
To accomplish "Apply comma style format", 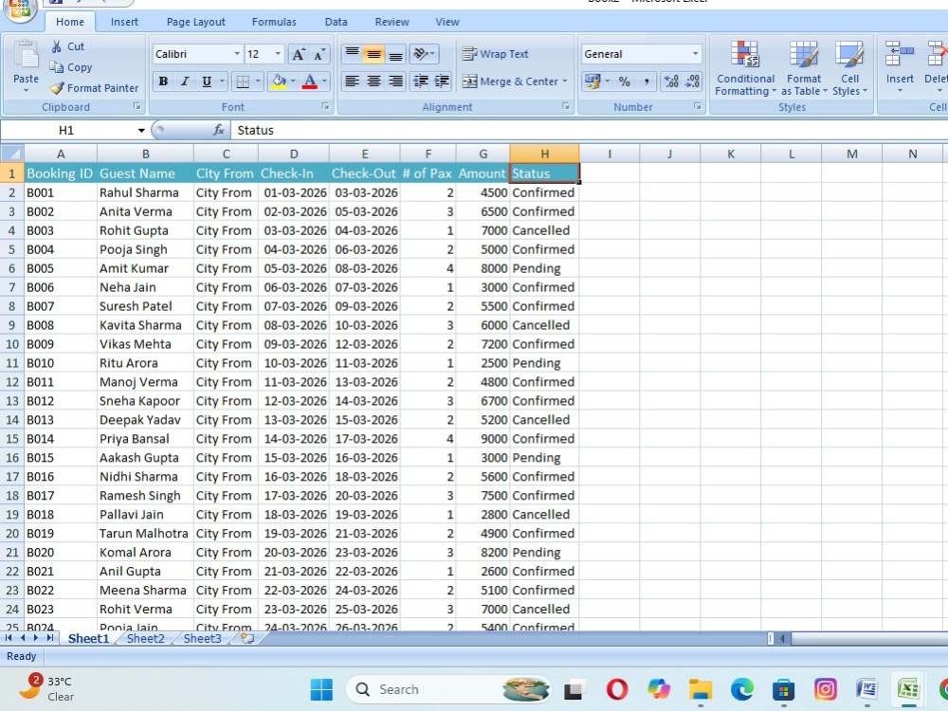I will pos(647,81).
